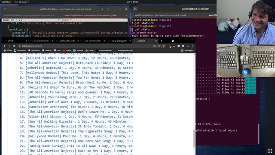
Task: Reload the current GitHub page
Action: 14,46
